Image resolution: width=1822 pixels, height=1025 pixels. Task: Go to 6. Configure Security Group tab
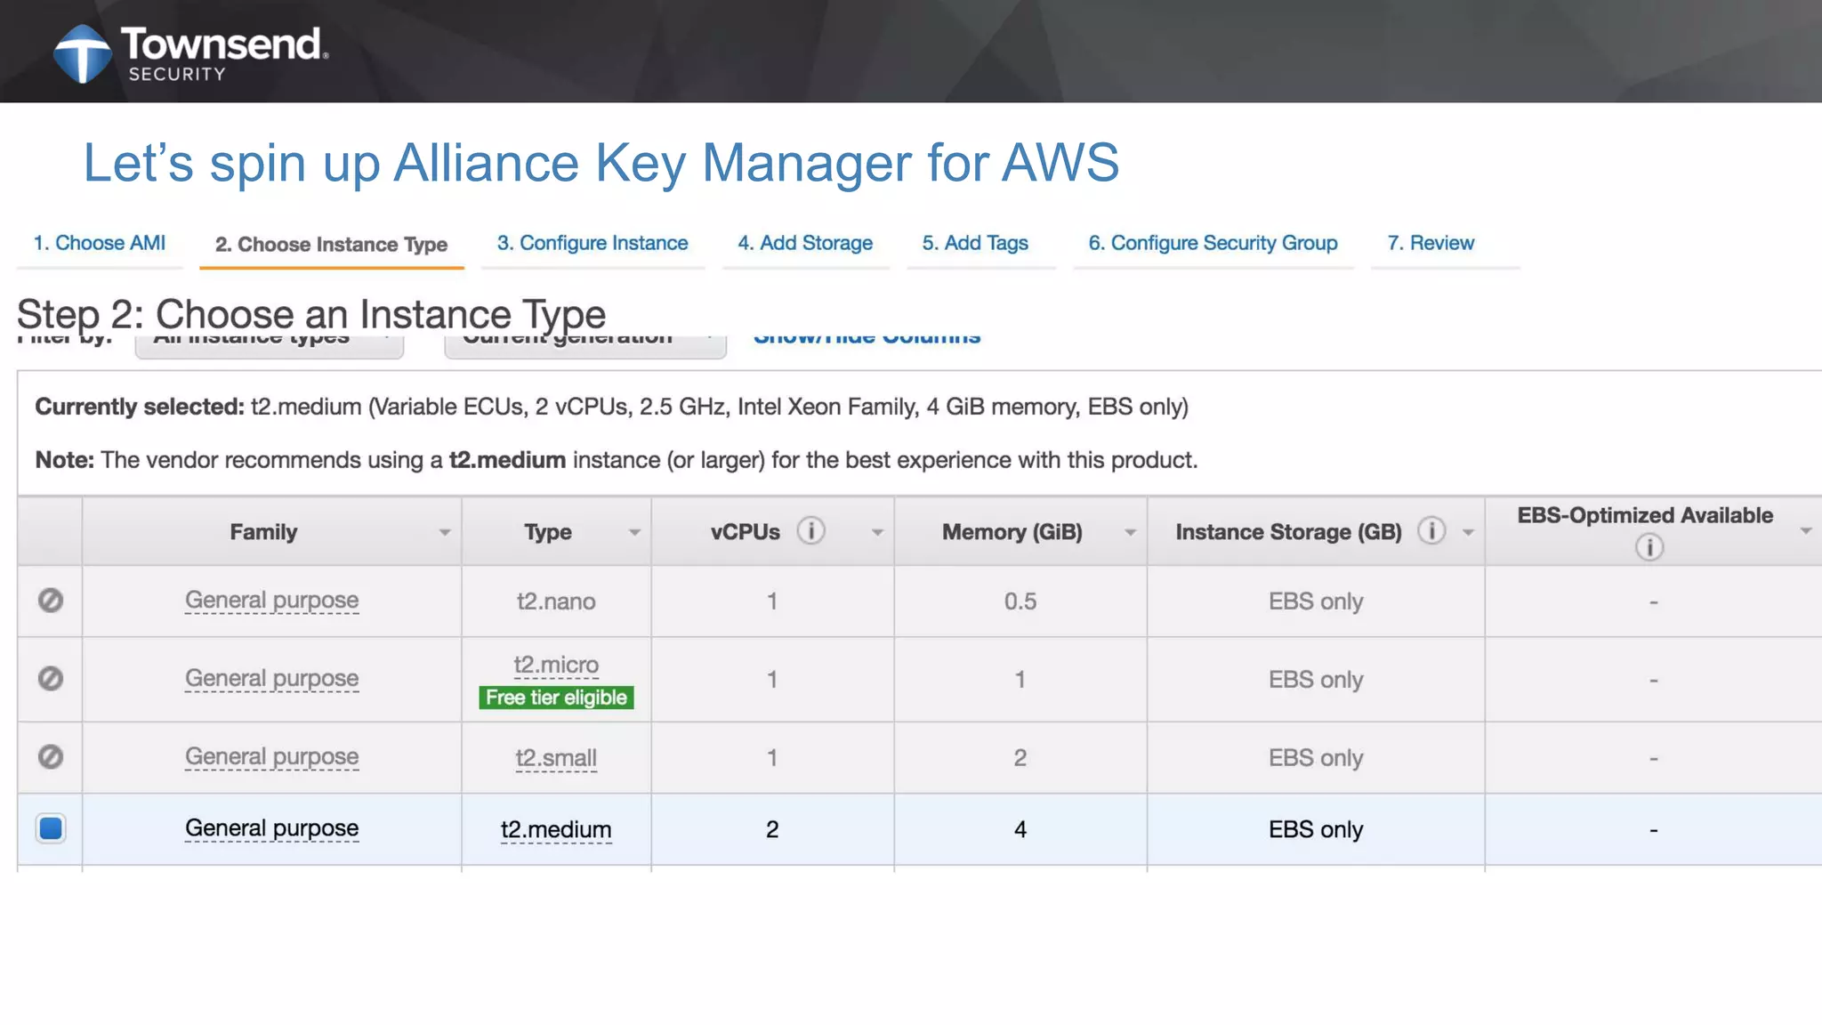[x=1213, y=243]
